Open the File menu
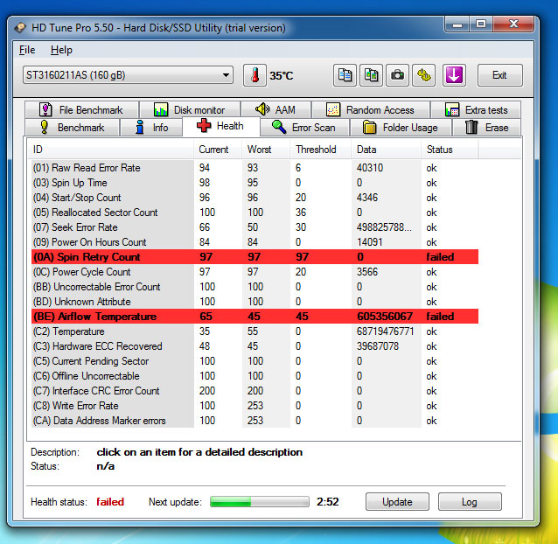Viewport: 558px width, 544px height. [27, 50]
